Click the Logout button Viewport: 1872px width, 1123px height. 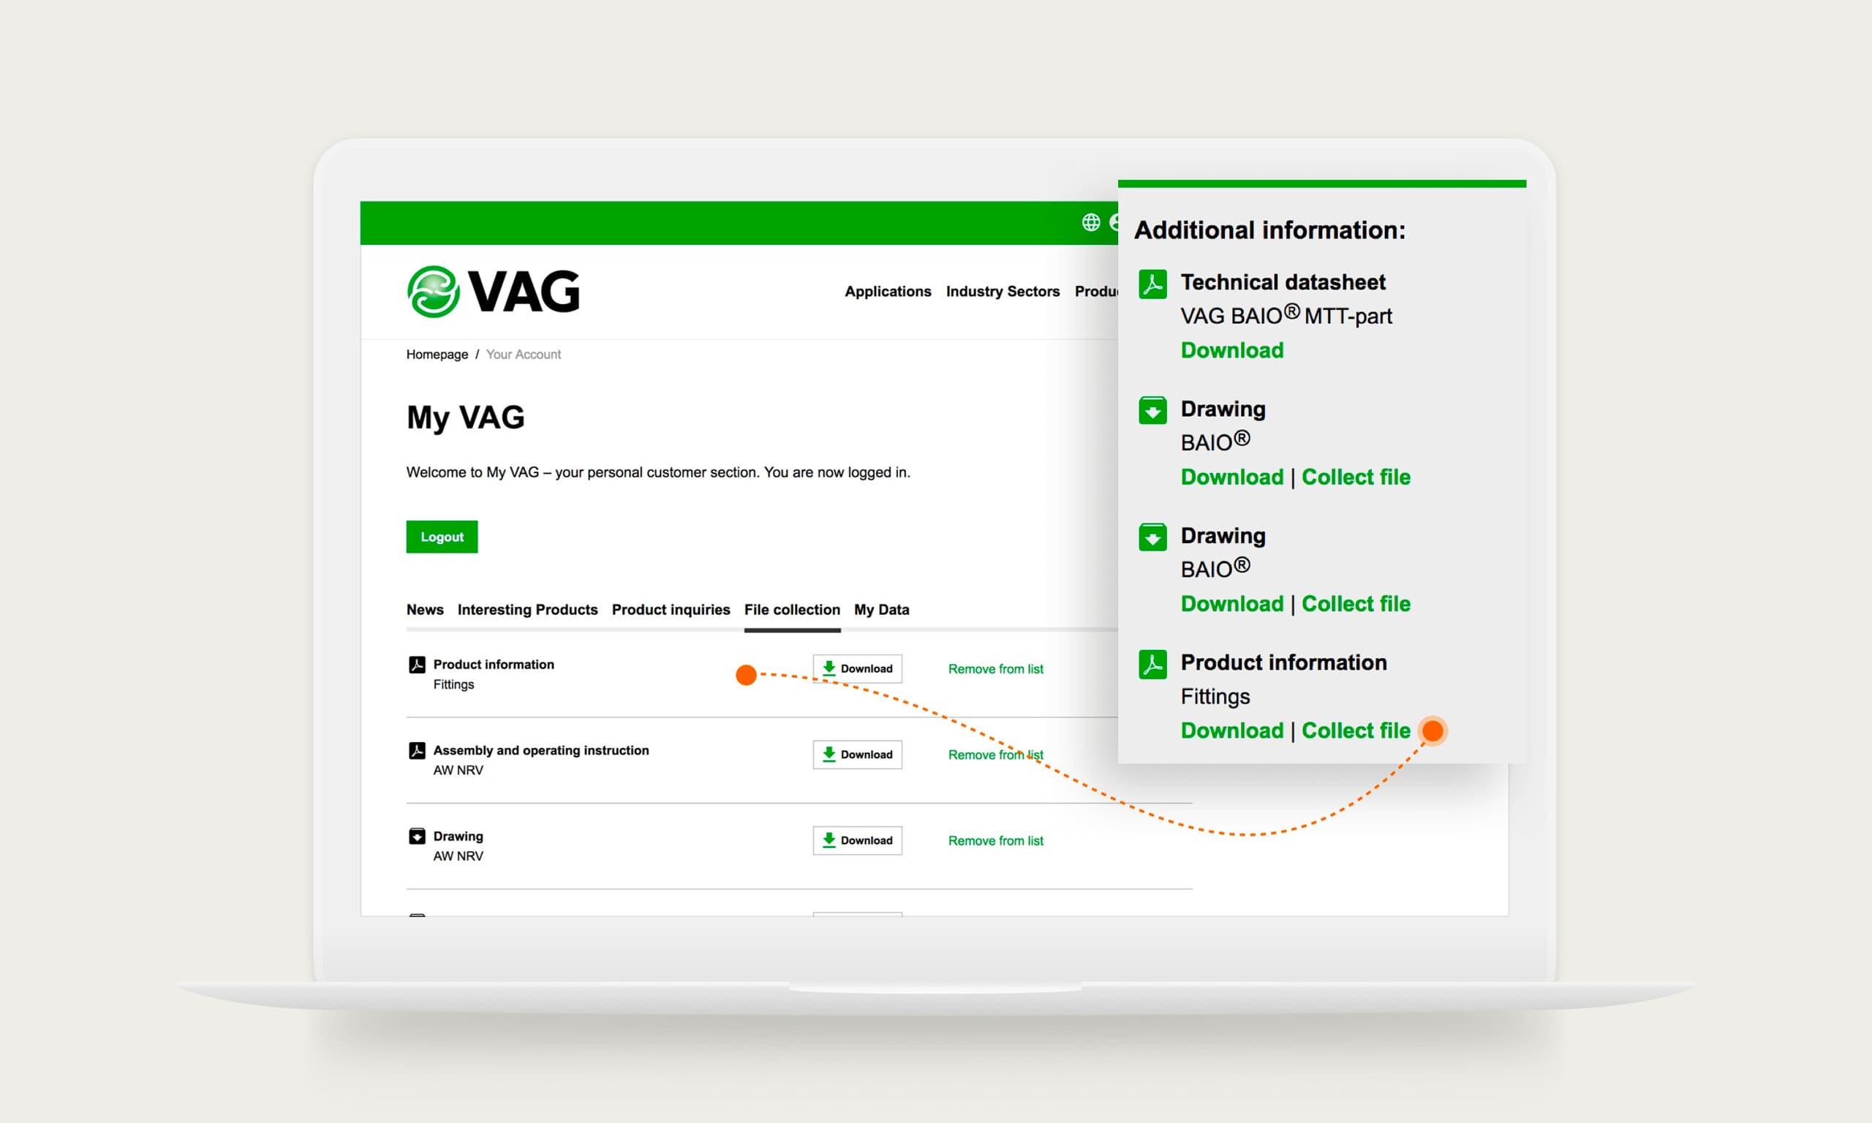(x=442, y=536)
